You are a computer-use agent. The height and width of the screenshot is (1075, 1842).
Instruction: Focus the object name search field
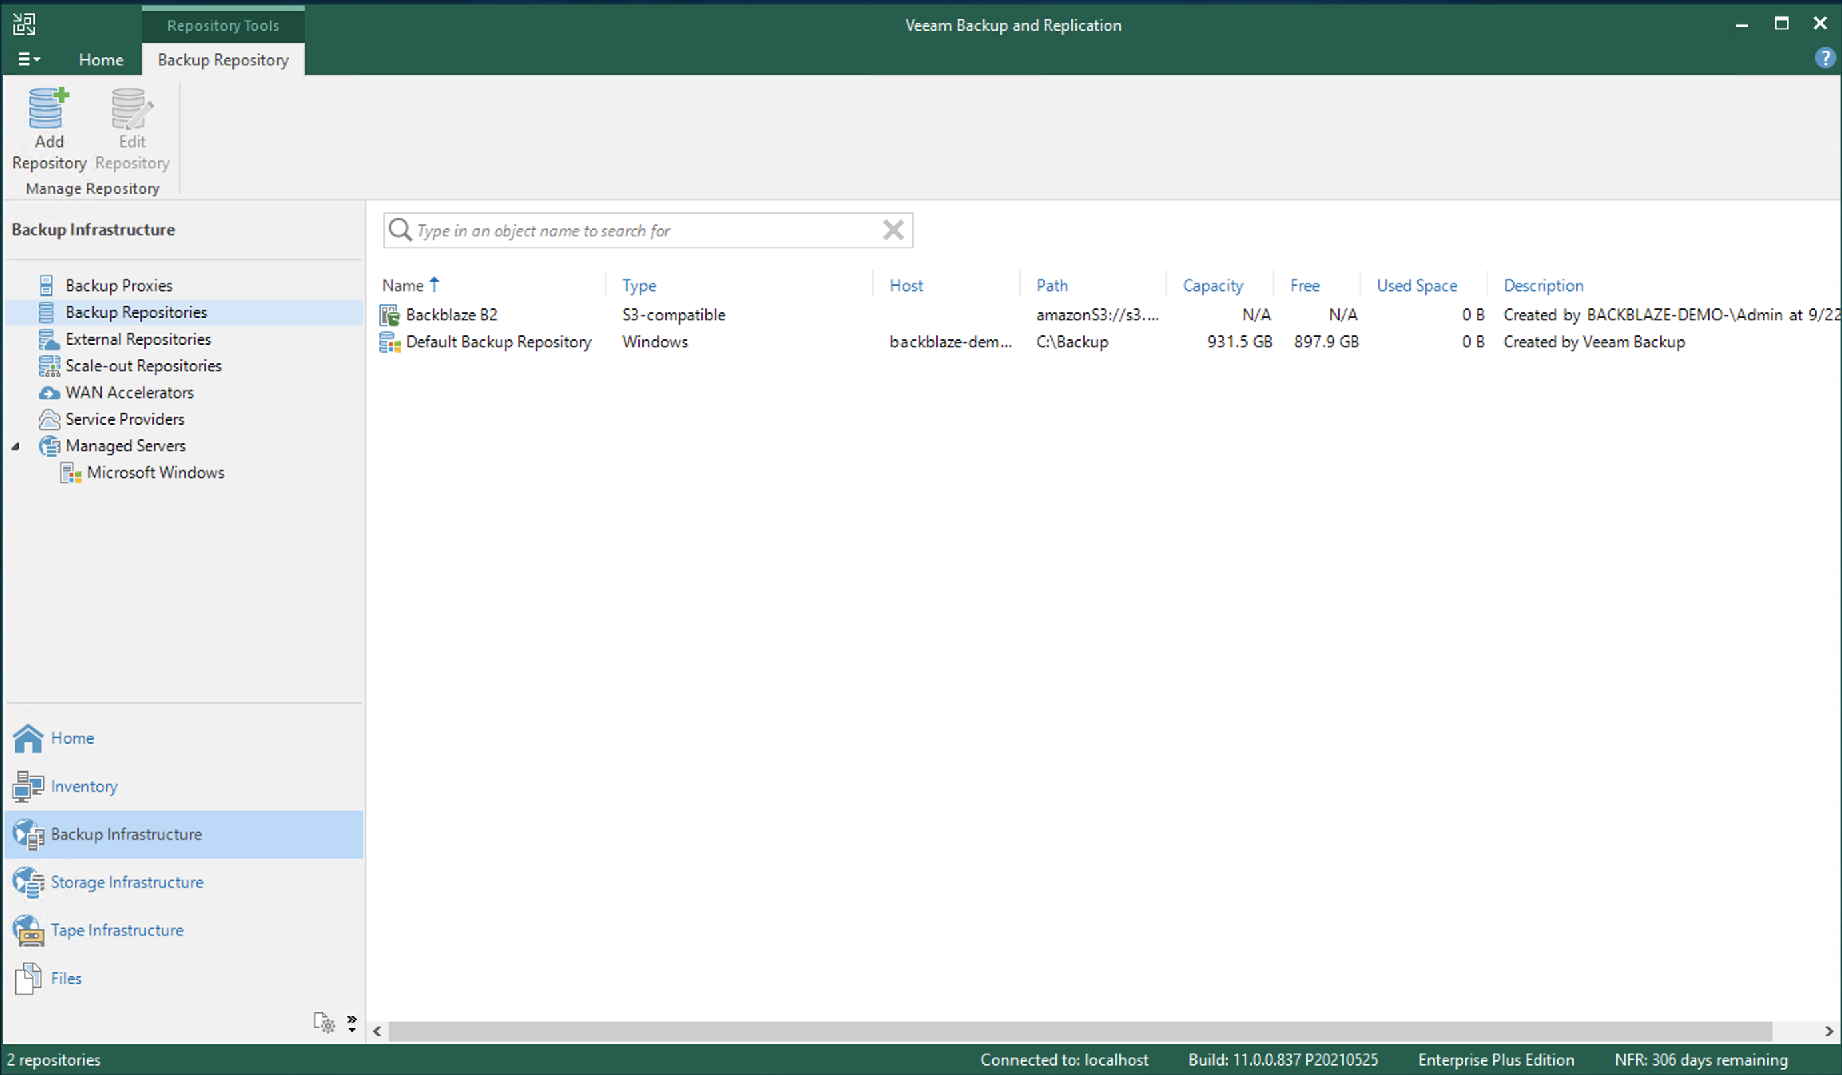point(647,231)
